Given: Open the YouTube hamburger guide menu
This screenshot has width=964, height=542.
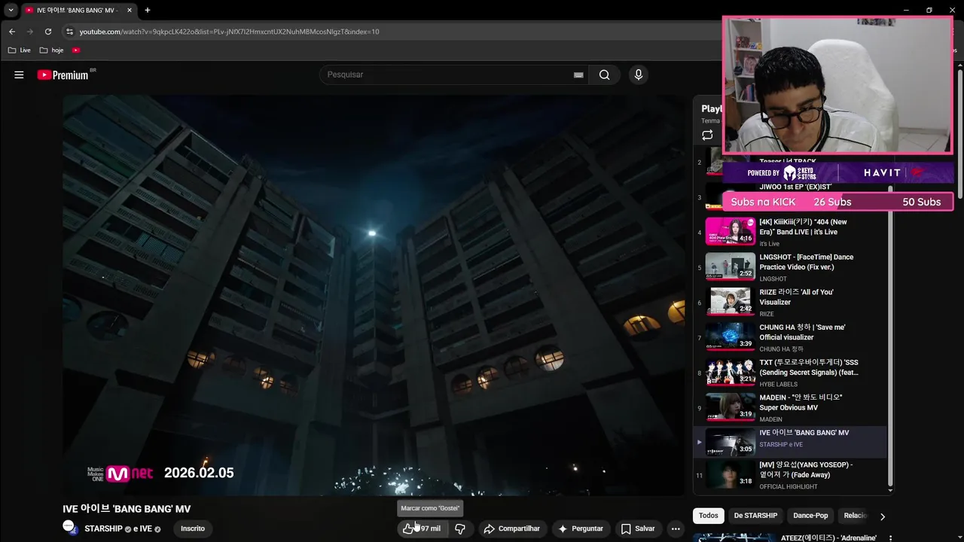Looking at the screenshot, I should [x=19, y=75].
